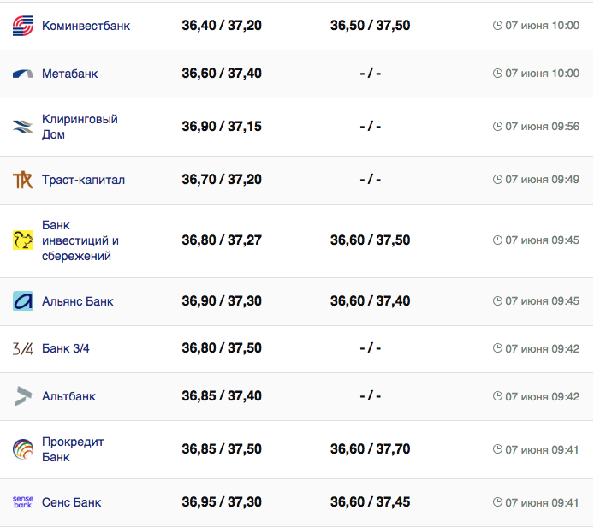Click the Банк инвестиций и сбережений logo
Screen dimensions: 594x528
pos(23,240)
